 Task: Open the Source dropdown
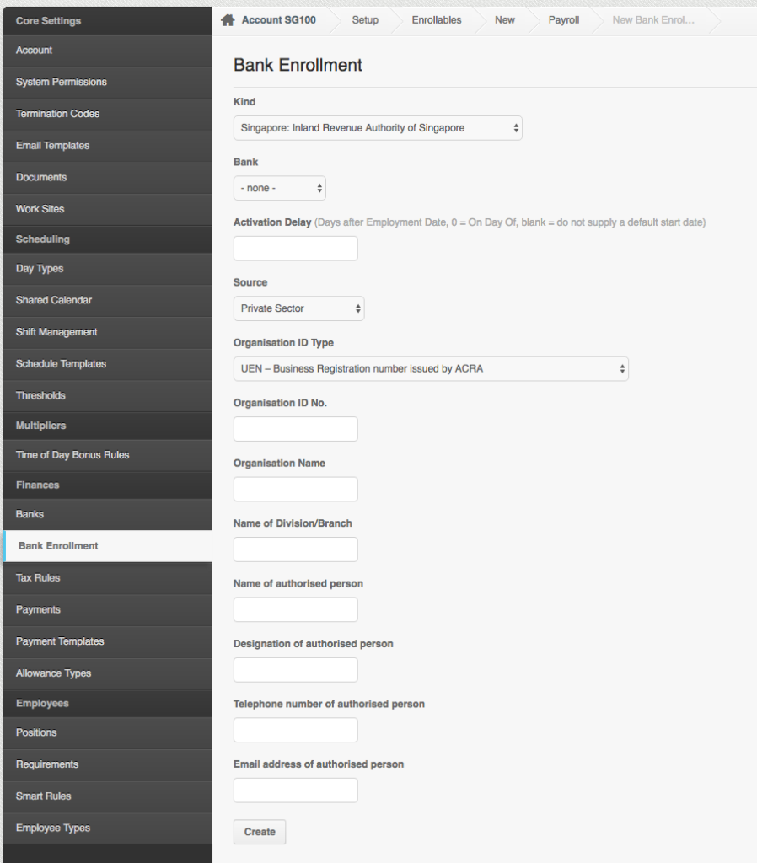pos(298,308)
